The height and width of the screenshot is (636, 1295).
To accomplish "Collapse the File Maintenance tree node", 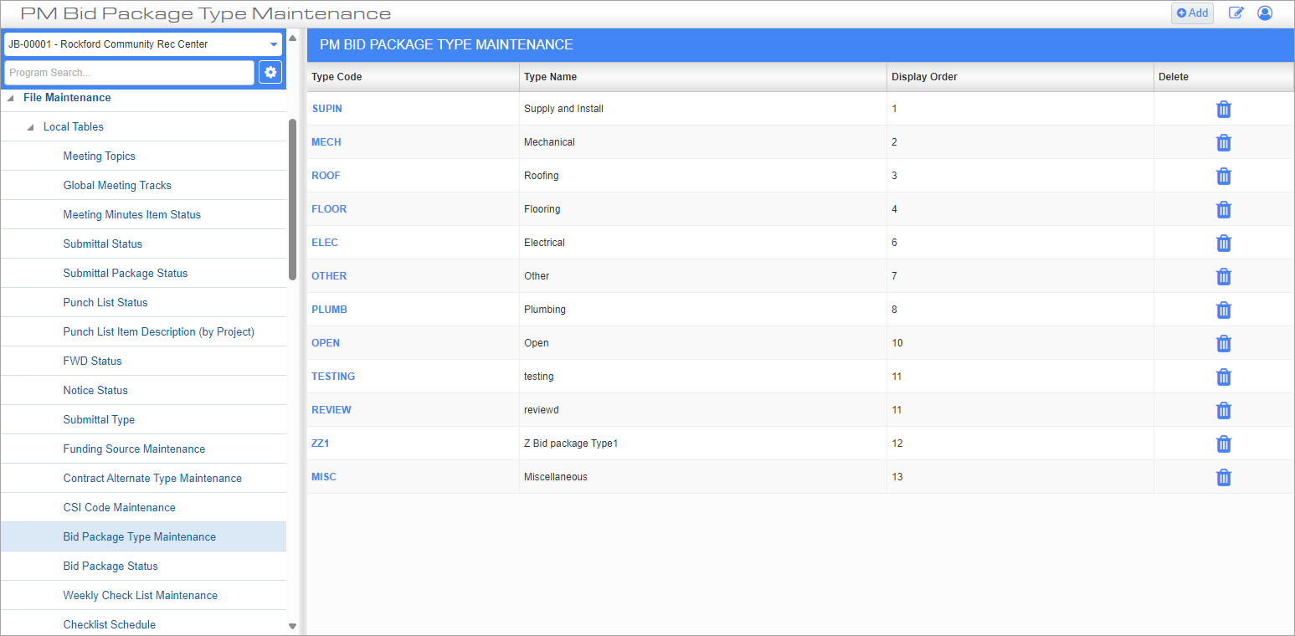I will pyautogui.click(x=11, y=98).
